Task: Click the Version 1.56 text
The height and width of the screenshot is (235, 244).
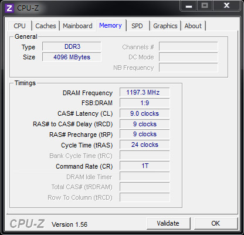Action: coord(69,224)
